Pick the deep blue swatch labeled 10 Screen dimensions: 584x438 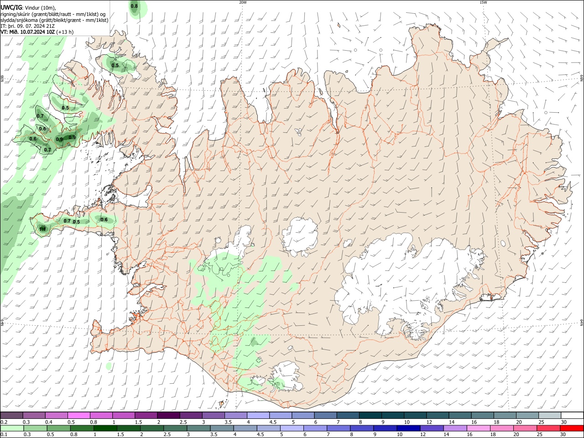[408, 428]
